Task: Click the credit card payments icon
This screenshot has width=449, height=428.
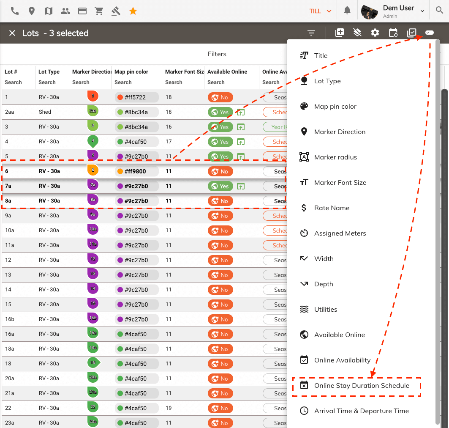Action: (x=82, y=11)
